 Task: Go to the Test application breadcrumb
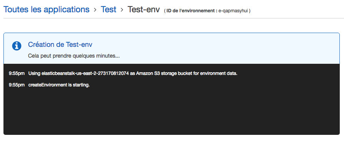tap(108, 10)
